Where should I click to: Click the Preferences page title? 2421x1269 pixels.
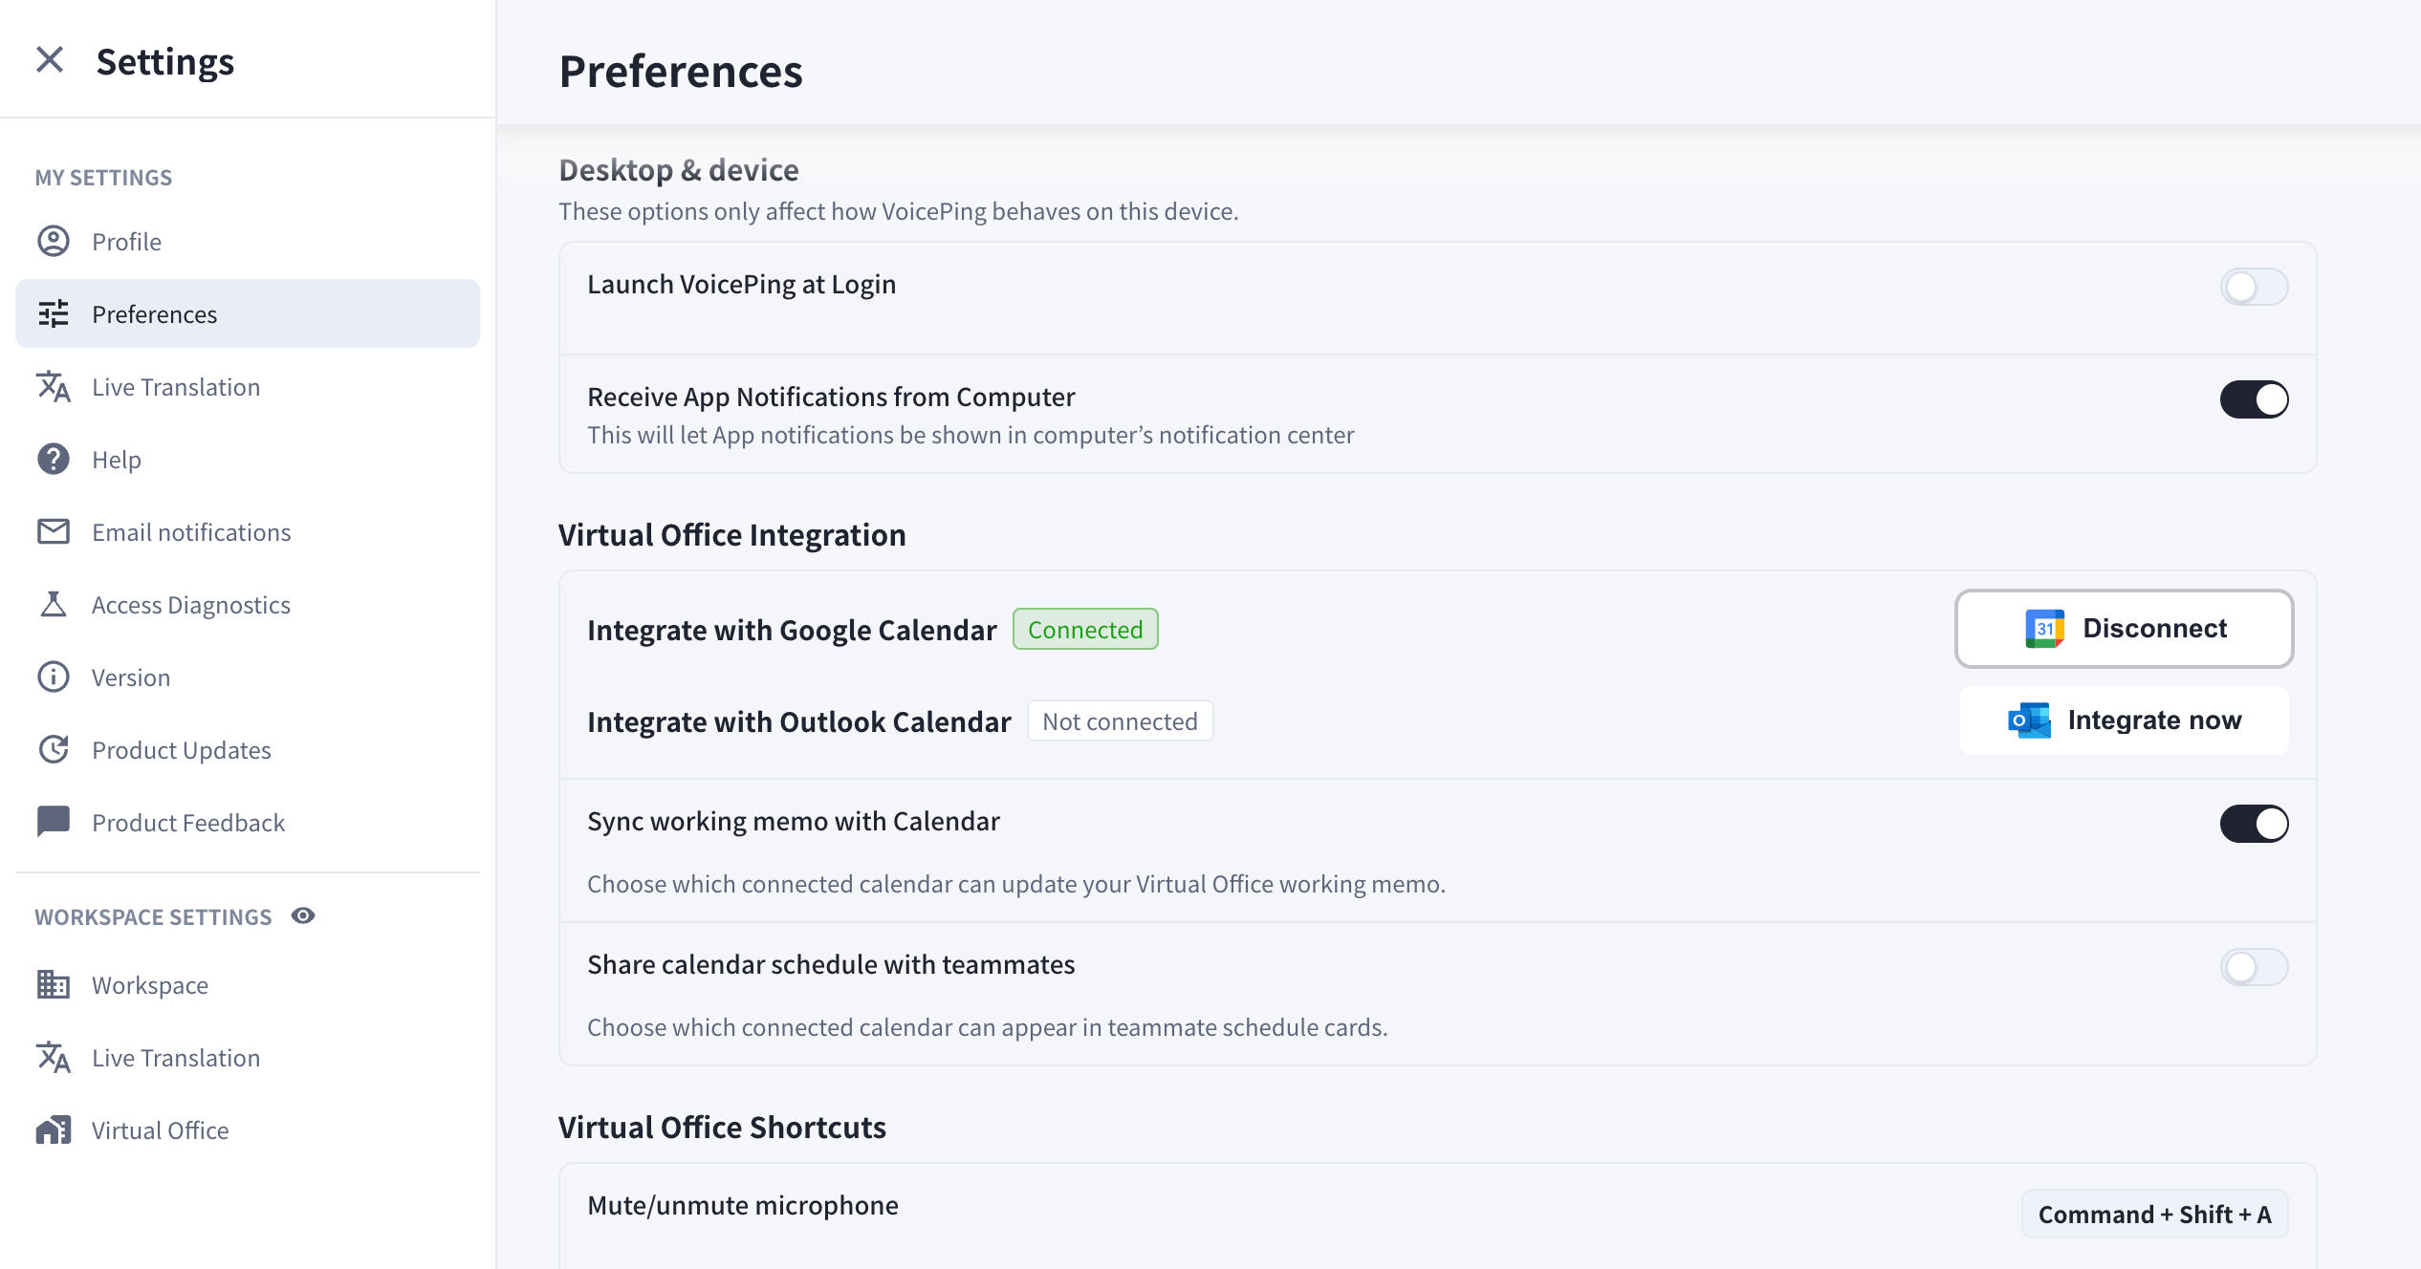[681, 72]
